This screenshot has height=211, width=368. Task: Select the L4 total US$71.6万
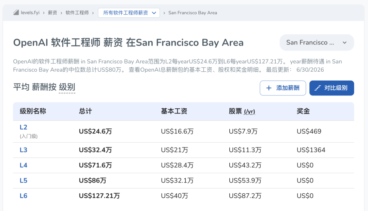[x=95, y=165]
